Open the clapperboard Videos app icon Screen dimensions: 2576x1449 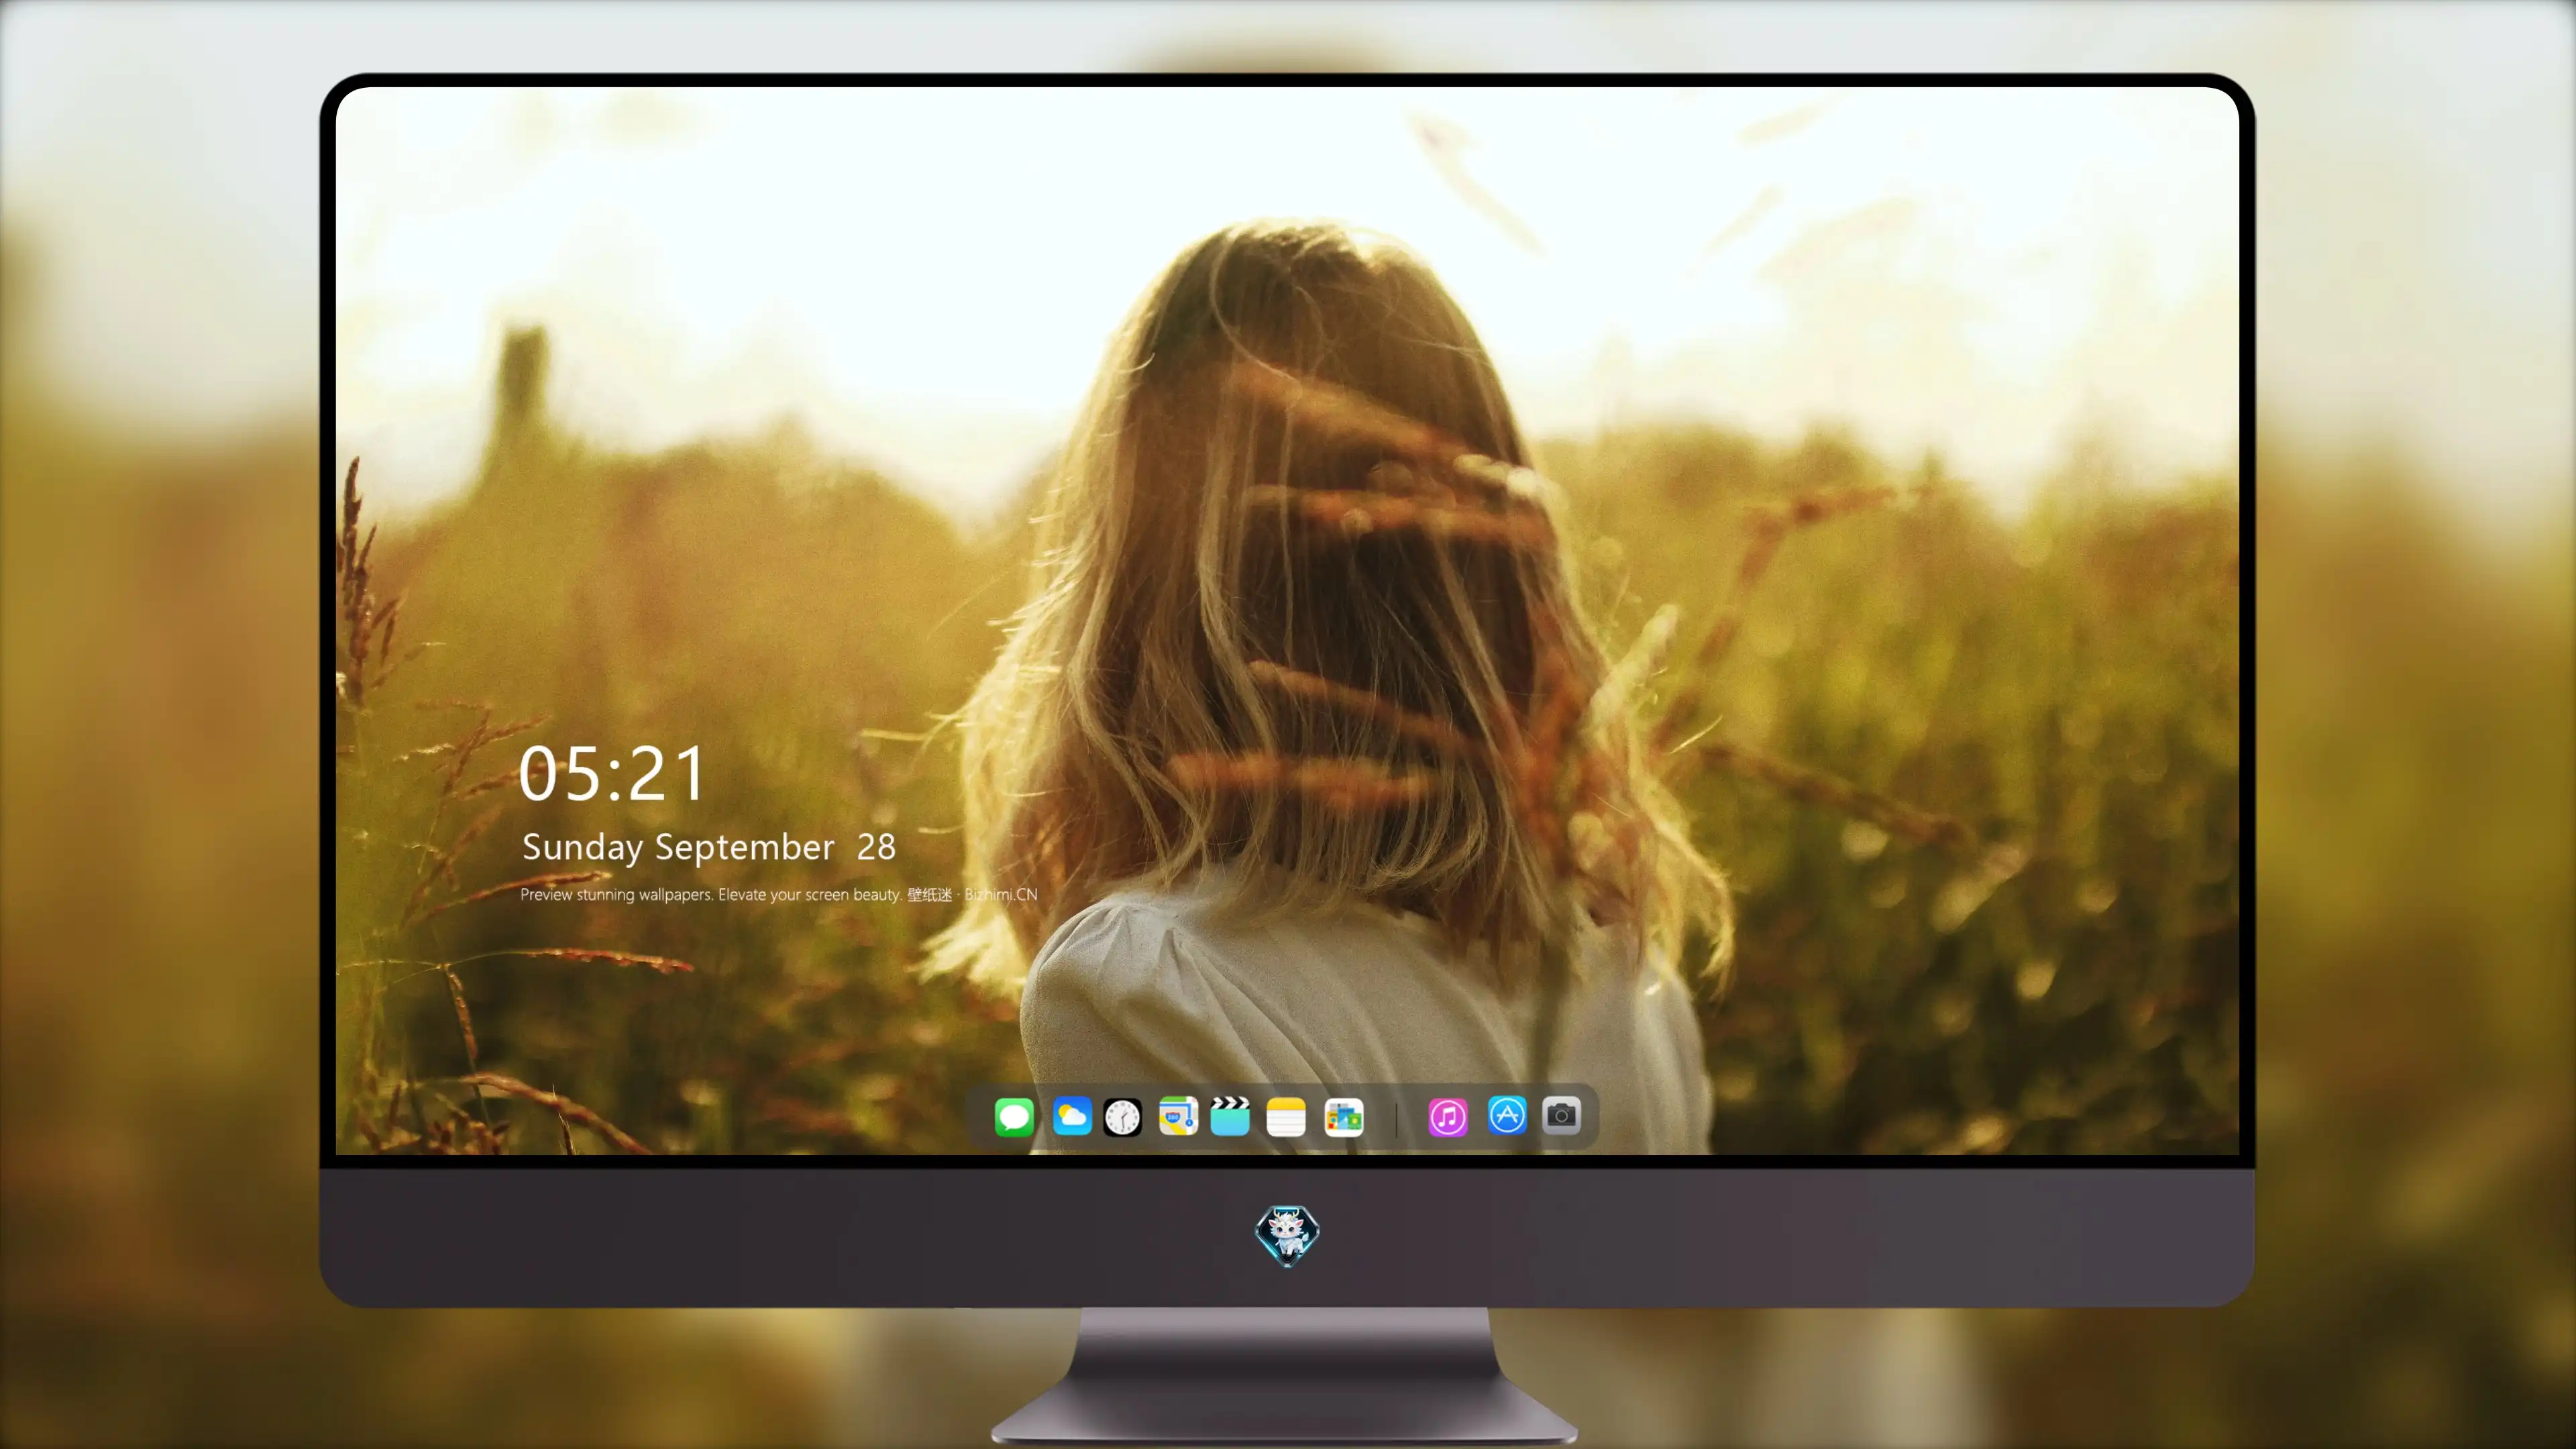pos(1230,1116)
